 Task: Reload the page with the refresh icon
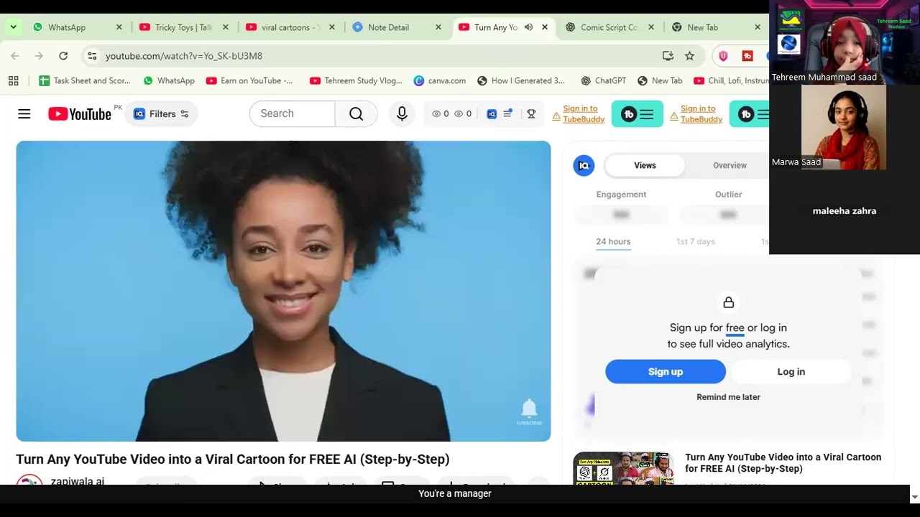(63, 55)
